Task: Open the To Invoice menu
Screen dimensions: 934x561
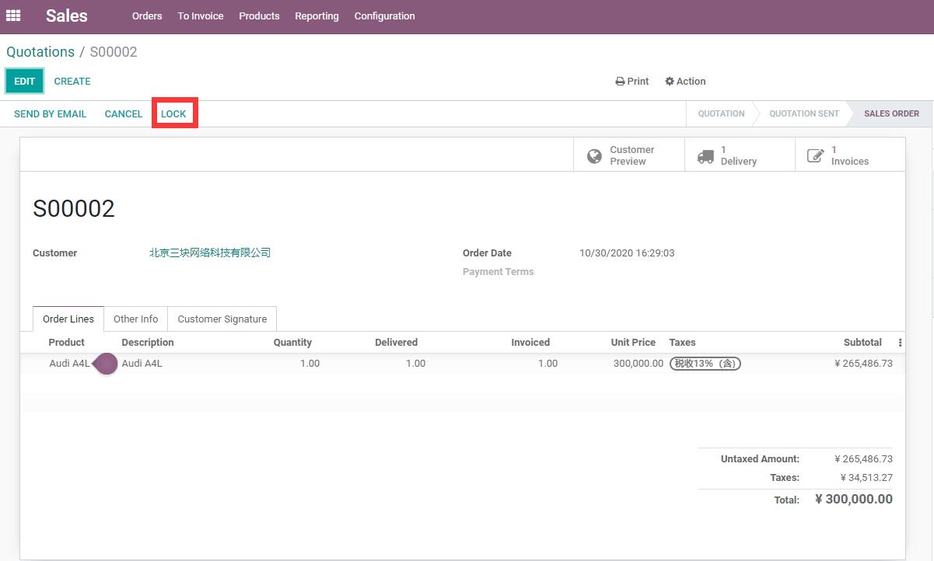Action: pyautogui.click(x=201, y=16)
